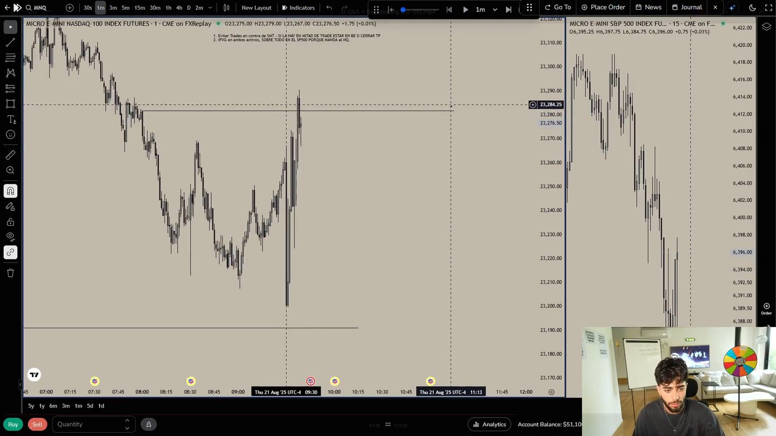Go back using the top-left arrow
Image resolution: width=776 pixels, height=436 pixels.
pyautogui.click(x=7, y=8)
